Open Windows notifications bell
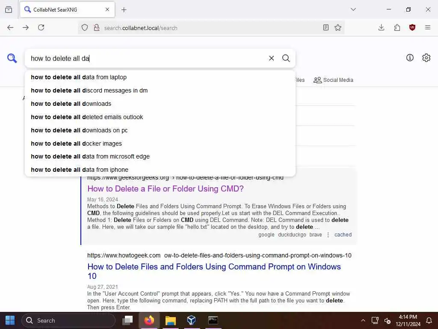The width and height of the screenshot is (438, 329). [429, 320]
